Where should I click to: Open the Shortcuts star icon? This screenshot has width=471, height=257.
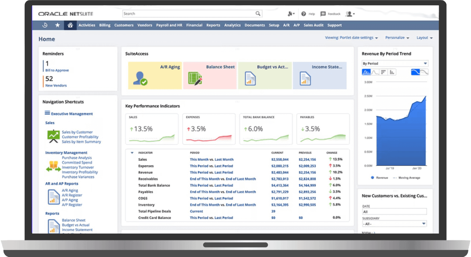coord(58,25)
